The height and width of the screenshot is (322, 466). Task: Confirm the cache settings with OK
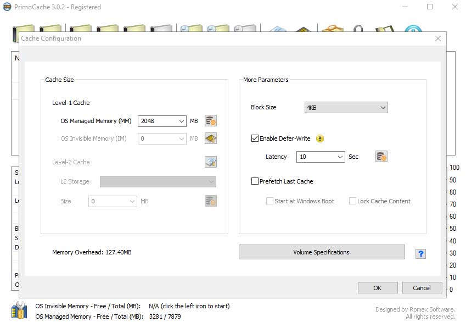378,288
